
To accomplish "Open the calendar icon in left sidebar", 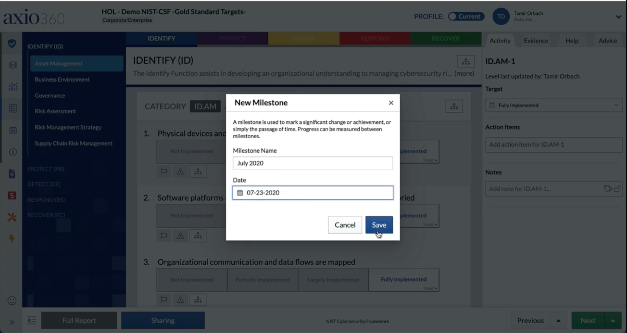I will (x=13, y=130).
